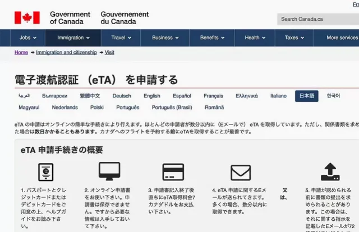Click the Government of Canada wordmark
Viewport: 359px width, 232px height.
[70, 18]
